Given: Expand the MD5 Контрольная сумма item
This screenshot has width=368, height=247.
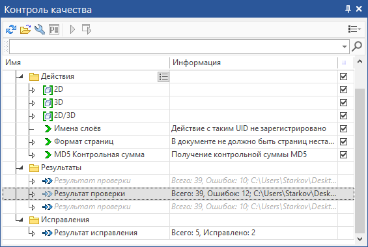Looking at the screenshot, I should (33, 155).
